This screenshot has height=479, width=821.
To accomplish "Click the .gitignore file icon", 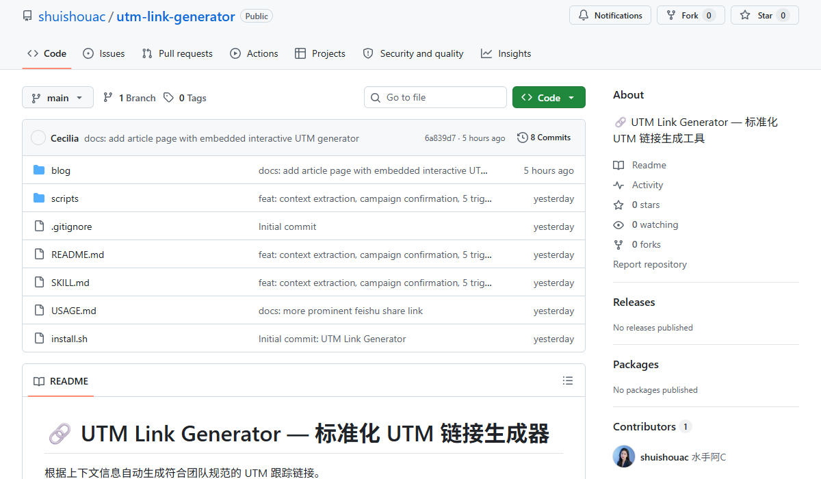I will (39, 226).
